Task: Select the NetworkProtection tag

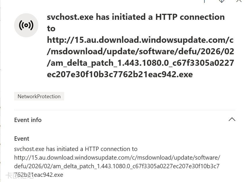Action: tap(39, 96)
